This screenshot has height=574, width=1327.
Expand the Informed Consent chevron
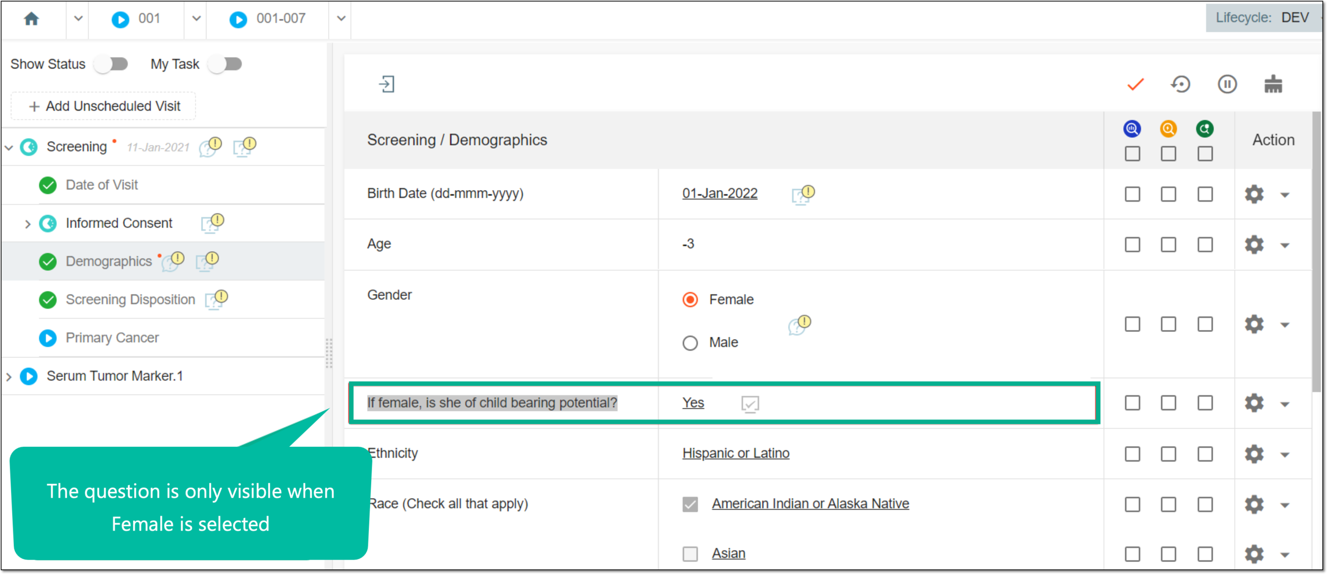[28, 224]
